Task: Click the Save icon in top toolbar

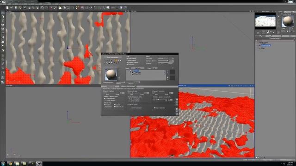Action: click(16, 8)
